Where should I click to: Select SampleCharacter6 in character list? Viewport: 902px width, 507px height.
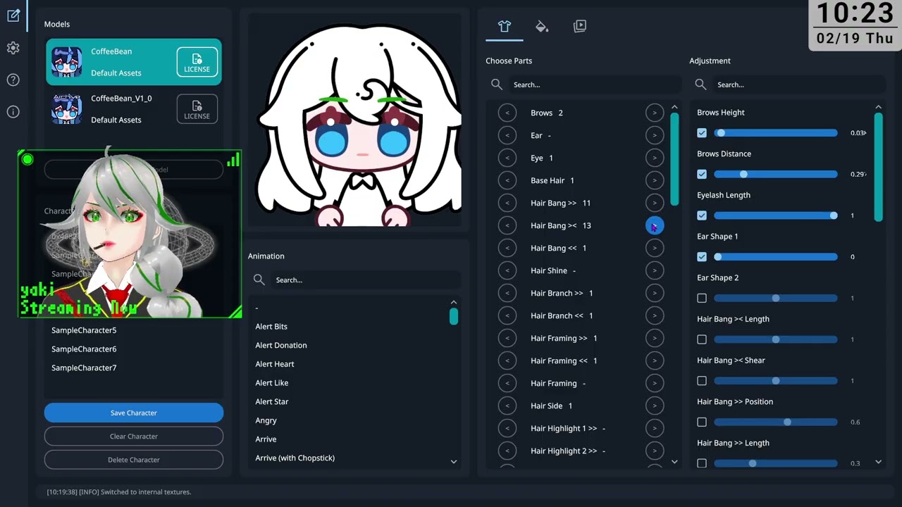[x=84, y=349]
